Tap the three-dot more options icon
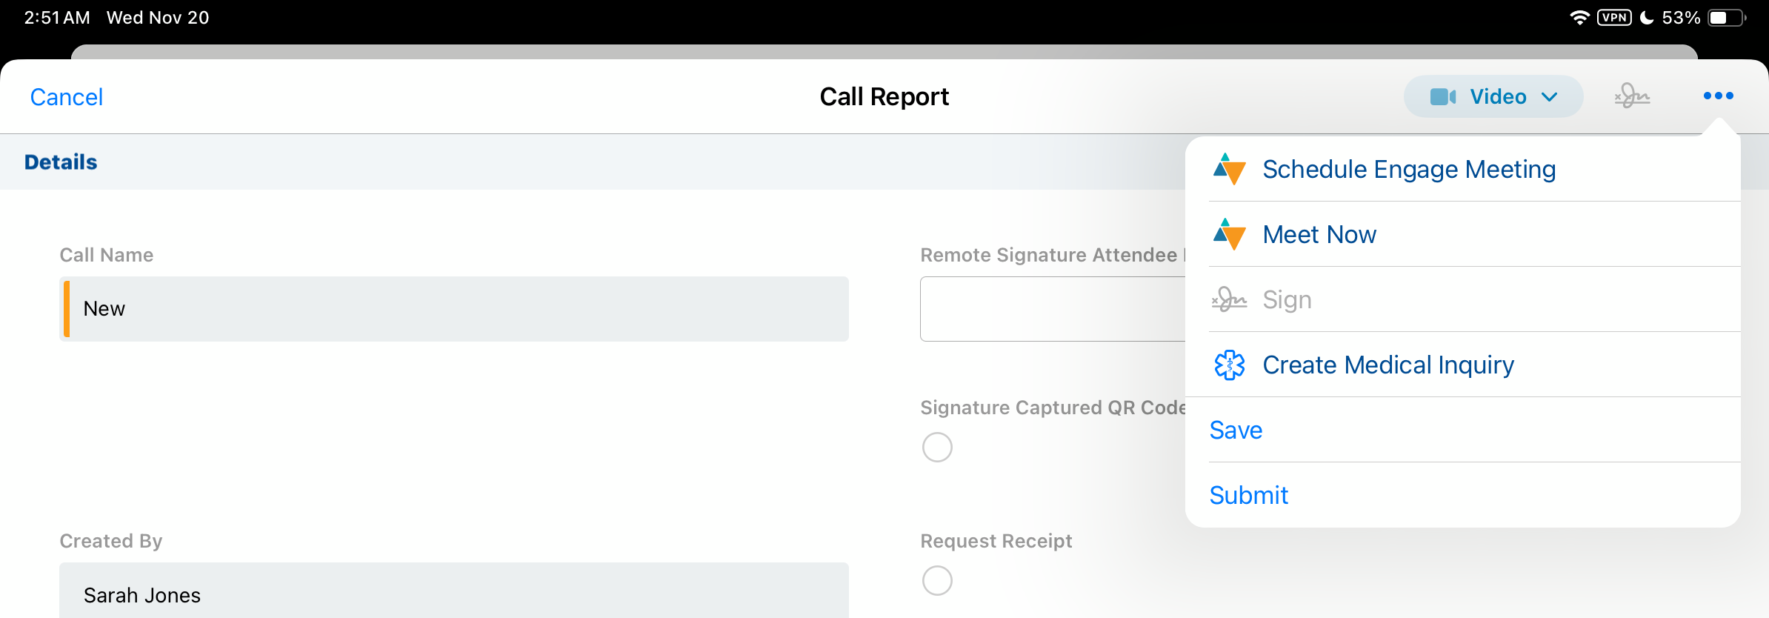 point(1718,96)
